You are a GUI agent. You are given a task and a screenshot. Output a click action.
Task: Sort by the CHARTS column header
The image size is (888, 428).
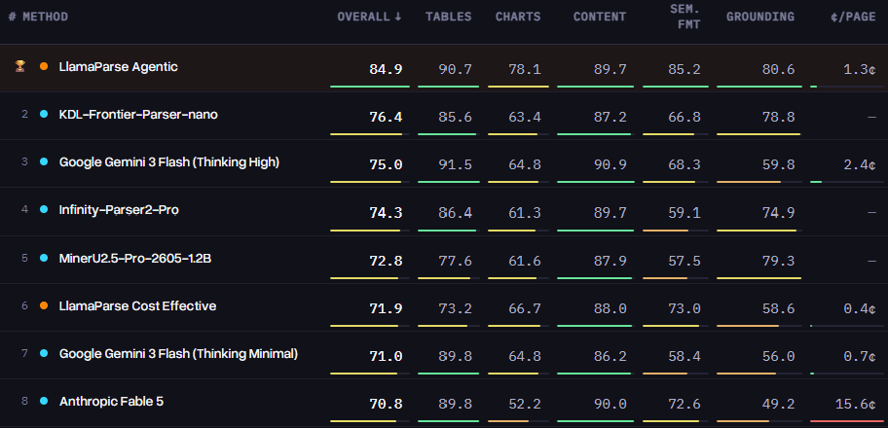pos(518,17)
